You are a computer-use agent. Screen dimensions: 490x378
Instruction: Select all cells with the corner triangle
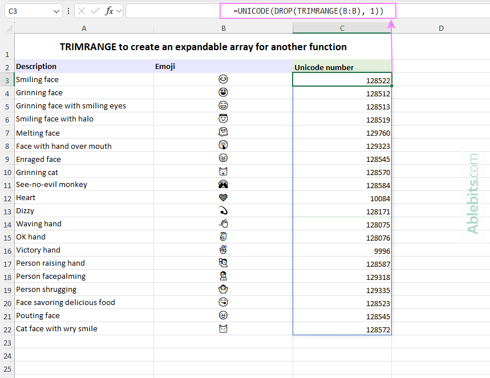point(7,27)
